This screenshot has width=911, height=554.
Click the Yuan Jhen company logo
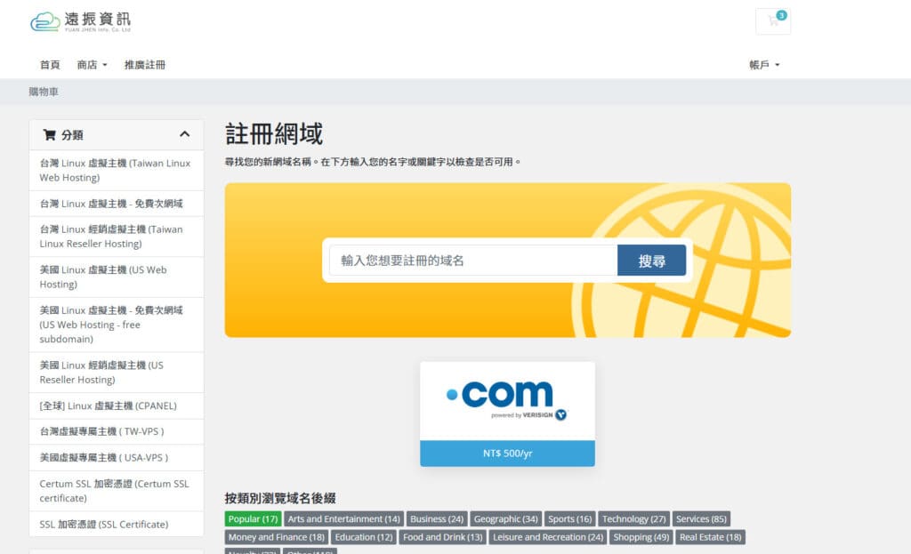(x=81, y=21)
